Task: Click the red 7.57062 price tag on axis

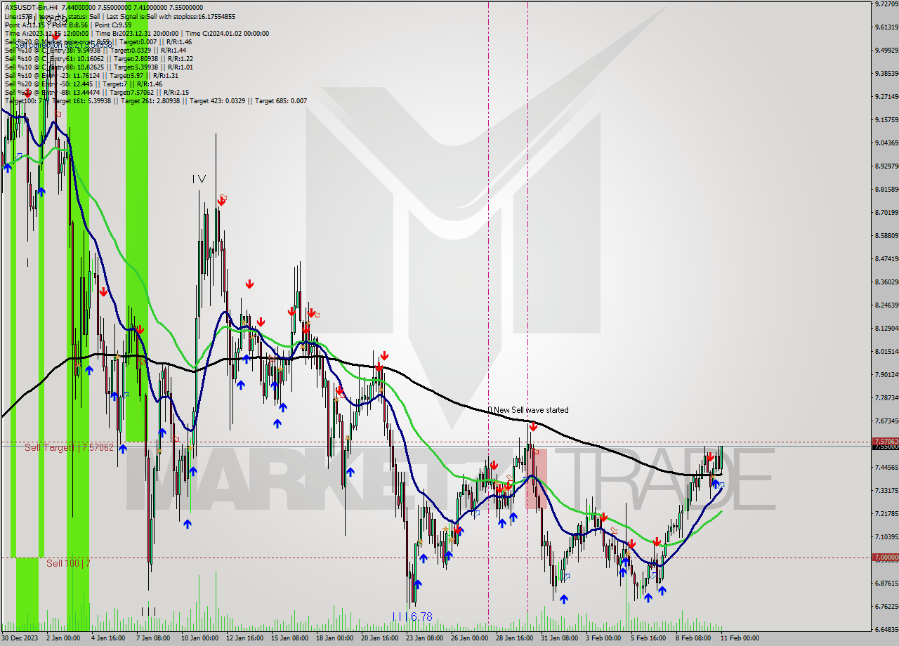Action: (x=885, y=441)
